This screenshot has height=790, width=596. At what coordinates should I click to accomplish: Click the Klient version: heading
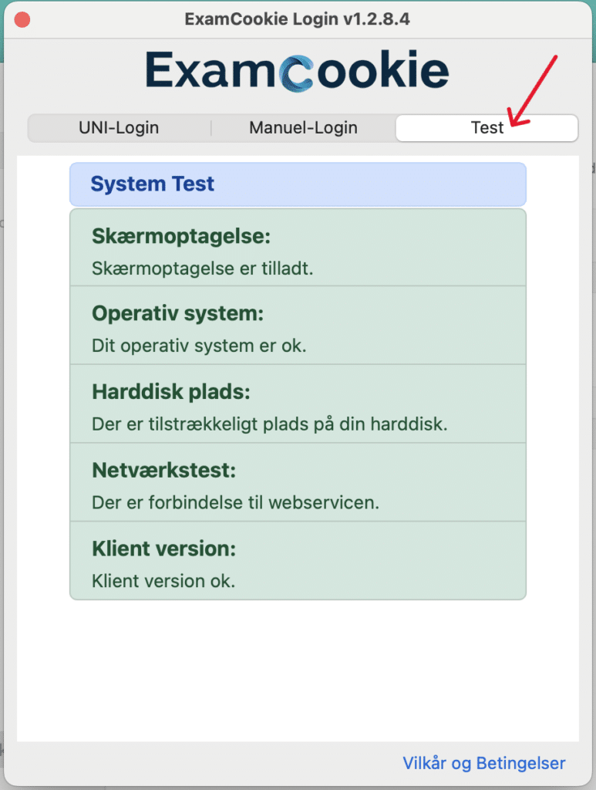tap(163, 549)
